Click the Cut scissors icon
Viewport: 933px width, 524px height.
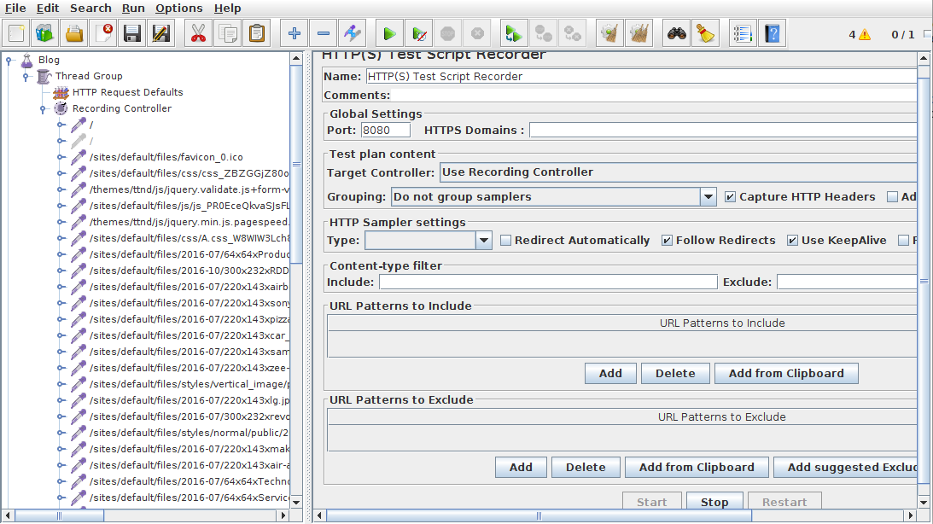(199, 33)
